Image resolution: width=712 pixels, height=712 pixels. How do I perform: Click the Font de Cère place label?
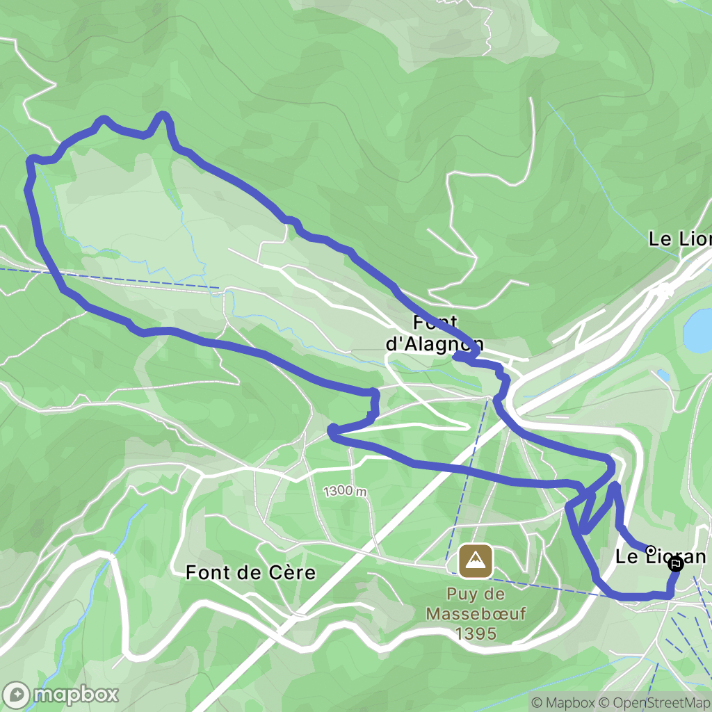250,573
